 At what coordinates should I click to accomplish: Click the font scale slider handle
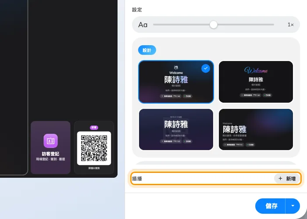(214, 25)
